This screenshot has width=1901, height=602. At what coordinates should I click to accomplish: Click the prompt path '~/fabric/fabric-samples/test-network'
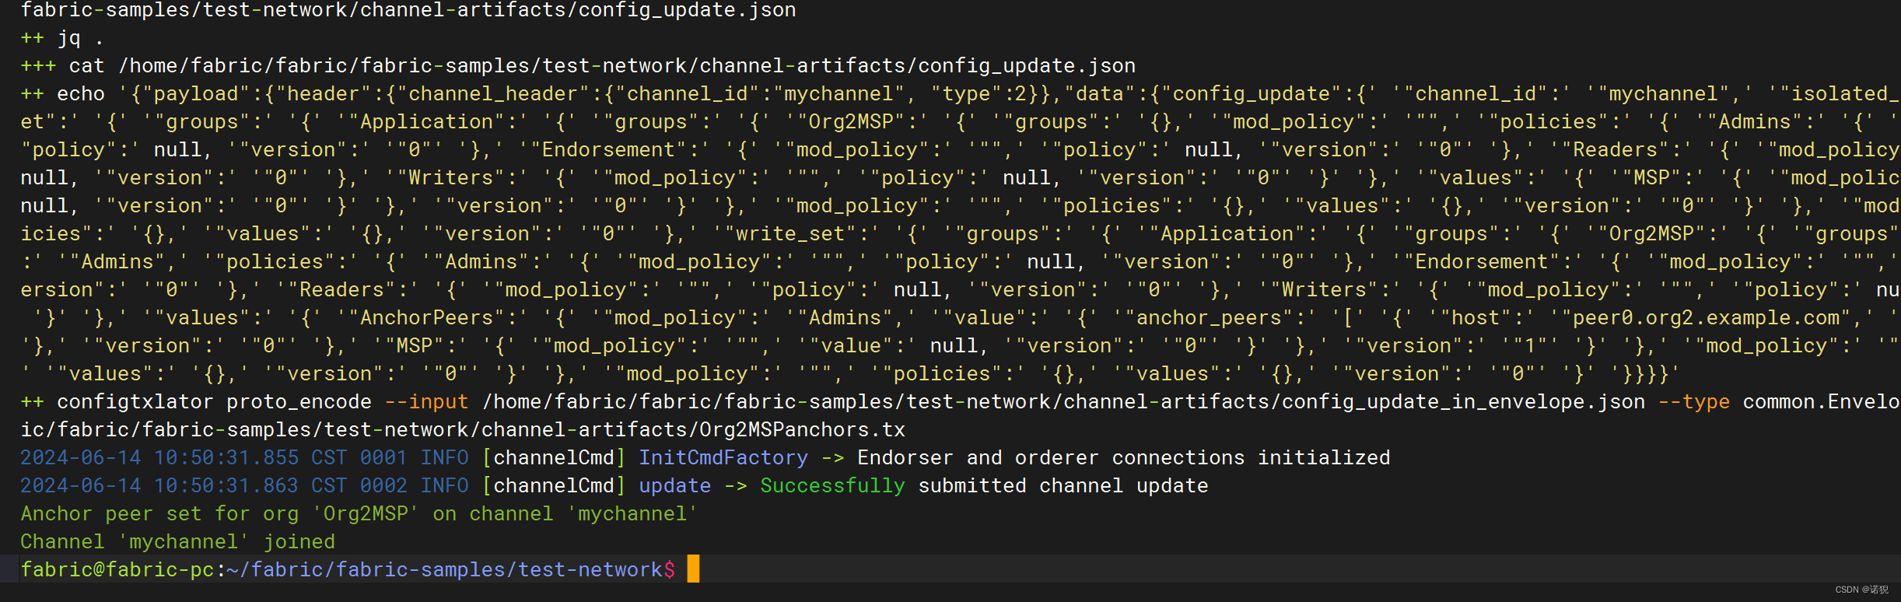tap(445, 569)
